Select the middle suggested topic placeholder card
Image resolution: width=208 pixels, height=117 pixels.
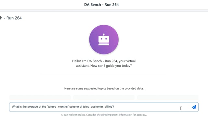(x=104, y=97)
